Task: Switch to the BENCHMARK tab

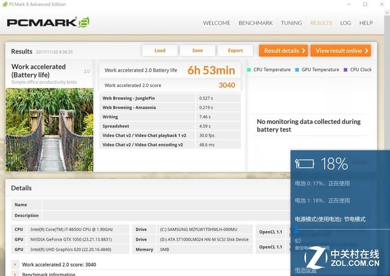Action: pos(255,23)
